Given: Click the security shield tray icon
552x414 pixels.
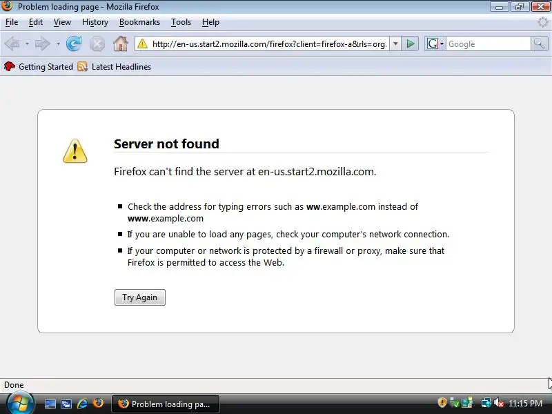Looking at the screenshot, I should 442,402.
